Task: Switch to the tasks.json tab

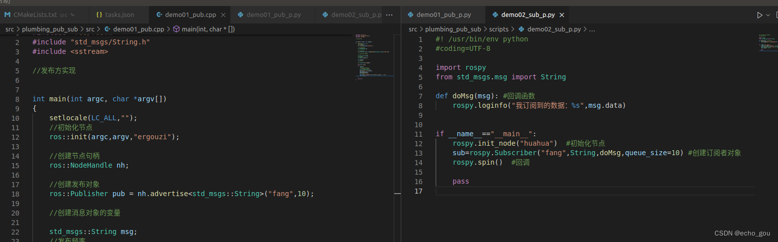Action: [x=119, y=15]
